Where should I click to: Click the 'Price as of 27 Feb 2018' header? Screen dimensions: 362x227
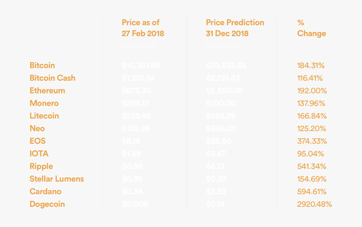143,28
